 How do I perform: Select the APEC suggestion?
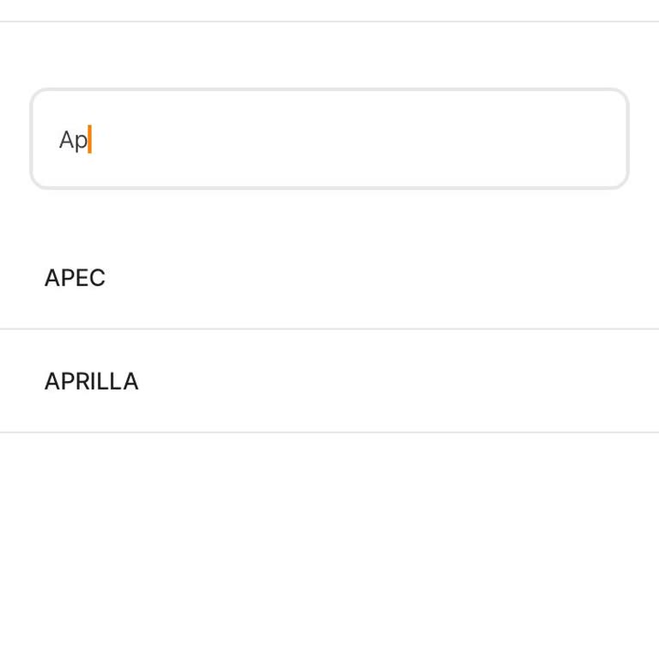coord(76,278)
